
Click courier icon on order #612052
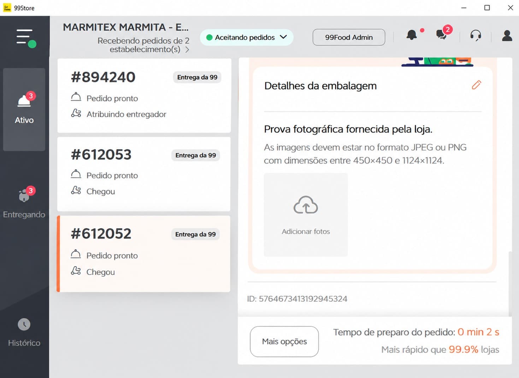point(76,271)
